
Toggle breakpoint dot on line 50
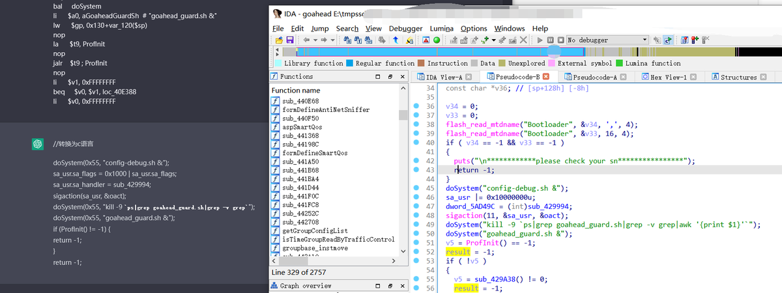pyautogui.click(x=416, y=233)
